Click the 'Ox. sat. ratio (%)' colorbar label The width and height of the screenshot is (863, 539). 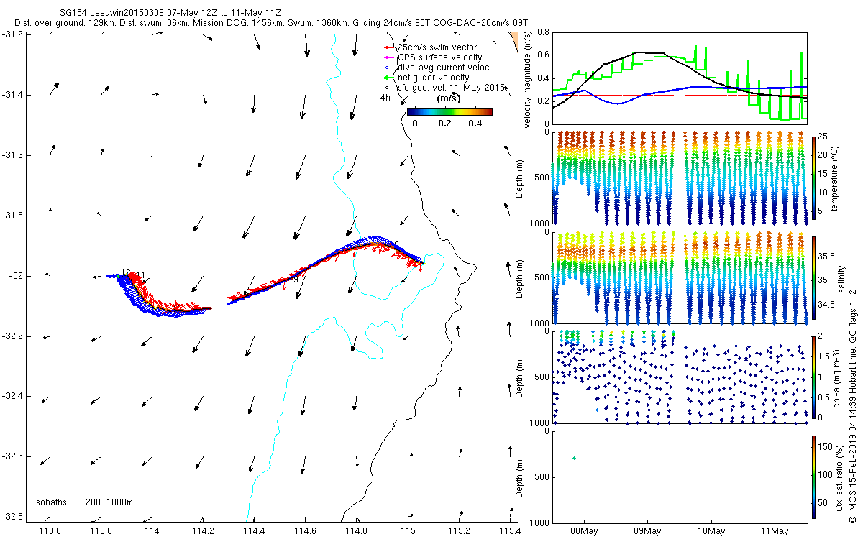pyautogui.click(x=839, y=477)
